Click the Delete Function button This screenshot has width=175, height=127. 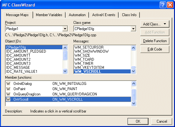coord(155,41)
